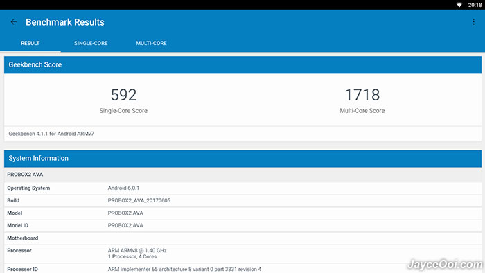The image size is (485, 273).
Task: Tap the 1718 multi-core score
Action: coord(362,95)
